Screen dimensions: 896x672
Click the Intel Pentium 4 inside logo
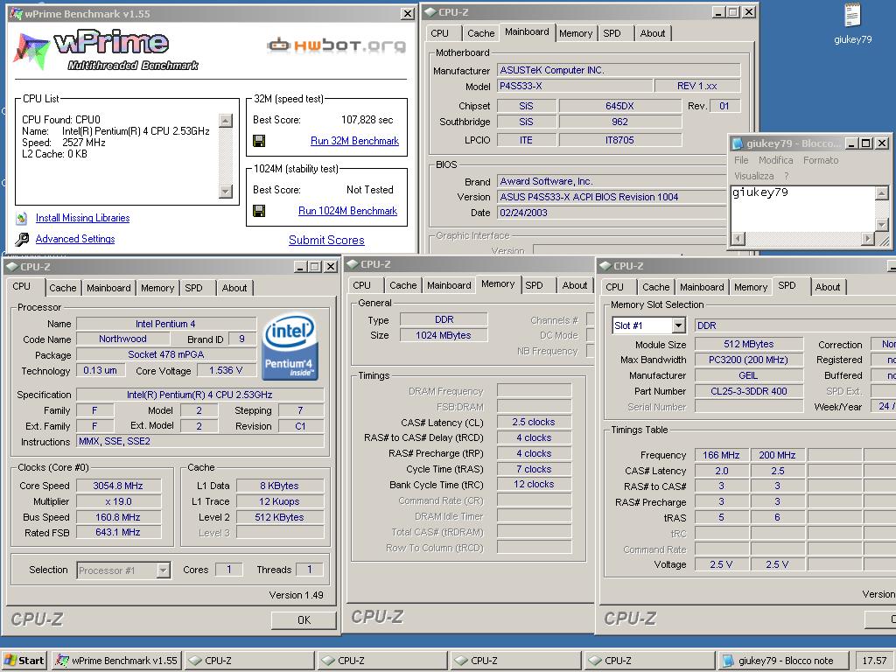click(x=290, y=346)
